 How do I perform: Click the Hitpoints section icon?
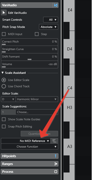tap(55, 156)
